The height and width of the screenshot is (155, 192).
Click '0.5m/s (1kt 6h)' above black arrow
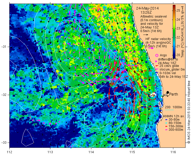pyautogui.click(x=151, y=31)
